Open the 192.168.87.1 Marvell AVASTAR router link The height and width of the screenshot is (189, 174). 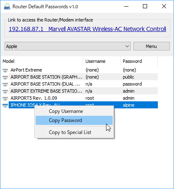(87, 29)
